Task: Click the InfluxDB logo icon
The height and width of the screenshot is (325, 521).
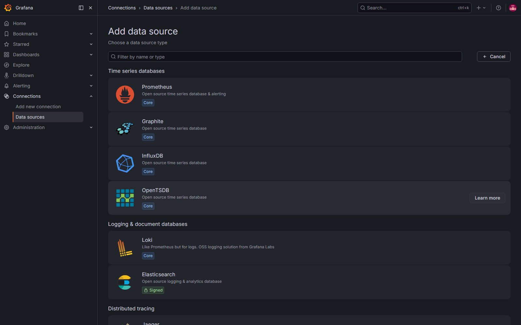Action: click(x=125, y=163)
